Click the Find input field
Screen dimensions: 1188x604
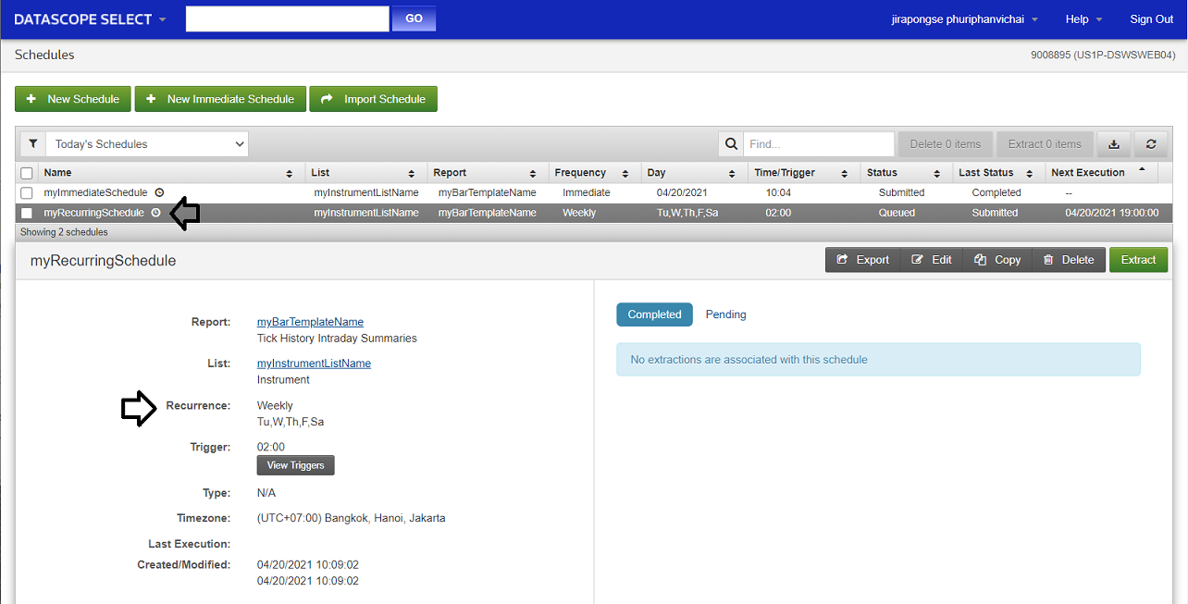[x=818, y=143]
